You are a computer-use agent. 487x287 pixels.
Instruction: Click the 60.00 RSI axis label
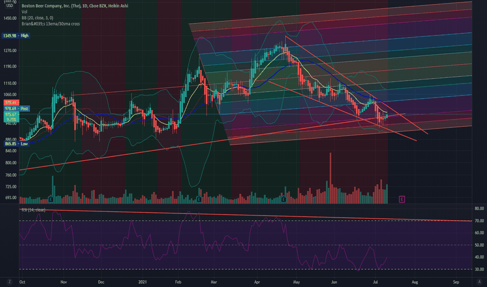tap(479, 233)
